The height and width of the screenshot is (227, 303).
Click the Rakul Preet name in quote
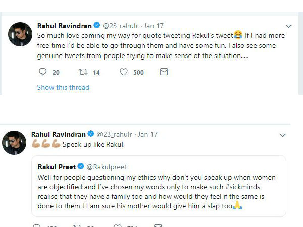[x=58, y=167]
